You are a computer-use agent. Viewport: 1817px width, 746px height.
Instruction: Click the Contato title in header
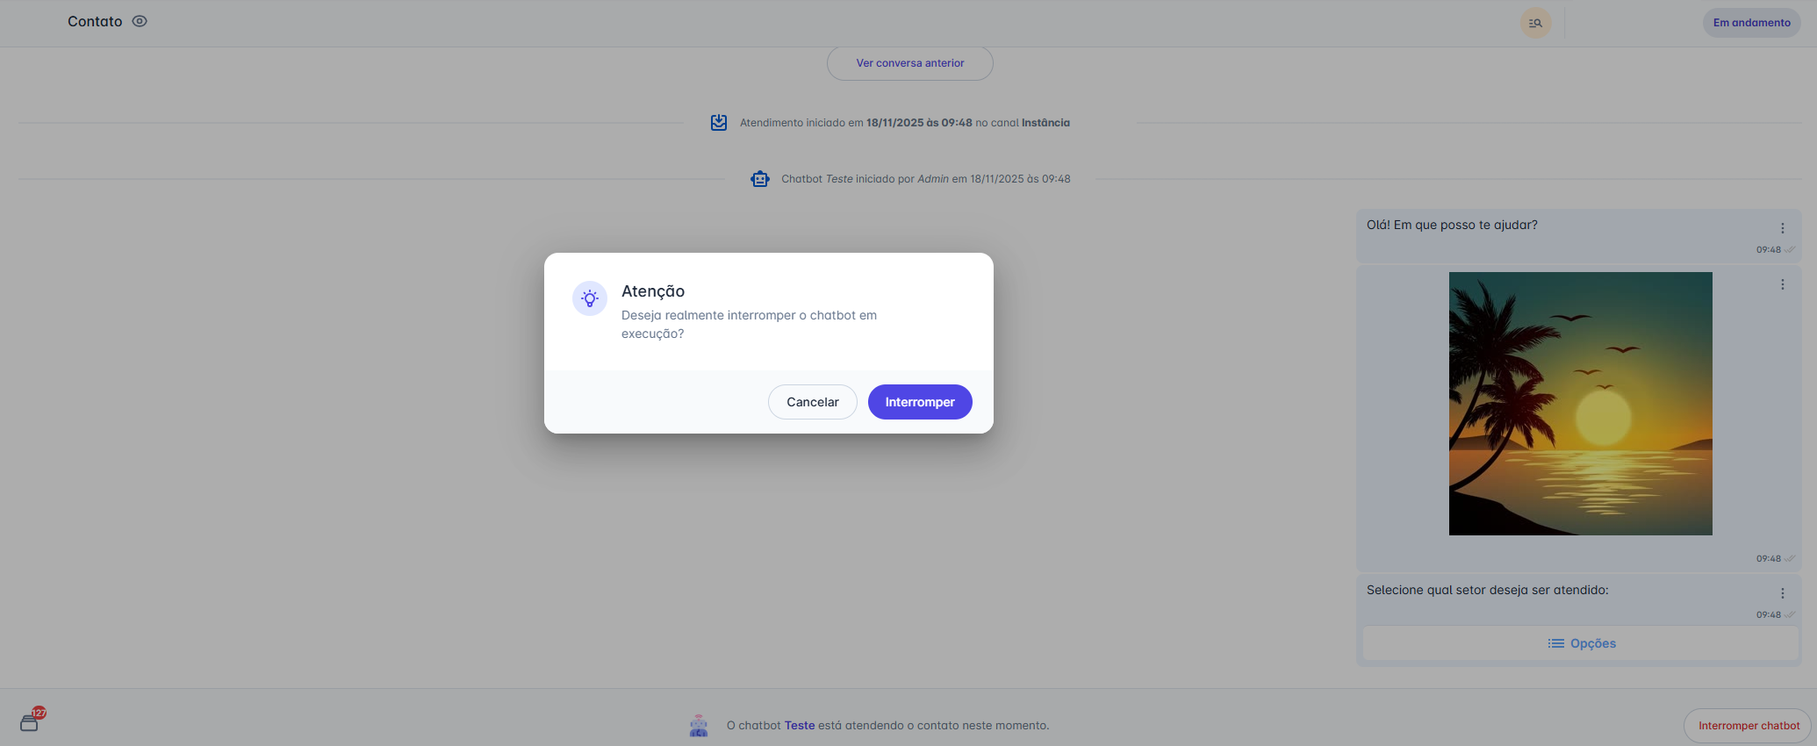coord(95,21)
